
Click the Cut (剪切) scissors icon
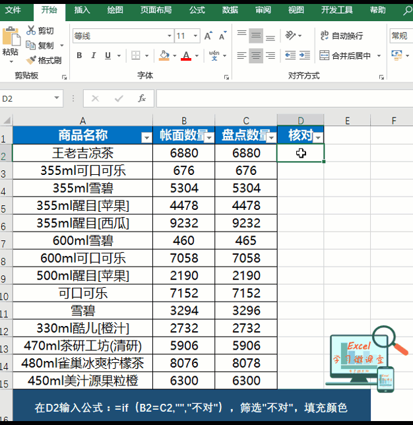tap(30, 30)
